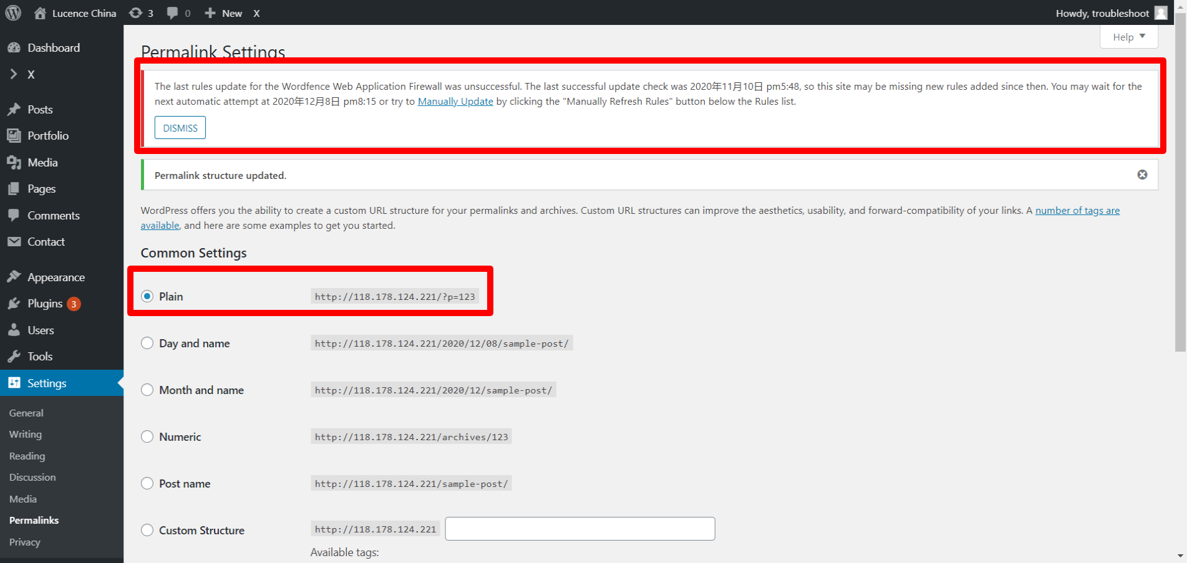Click the Post name sample-post URL
The width and height of the screenshot is (1187, 563).
411,484
